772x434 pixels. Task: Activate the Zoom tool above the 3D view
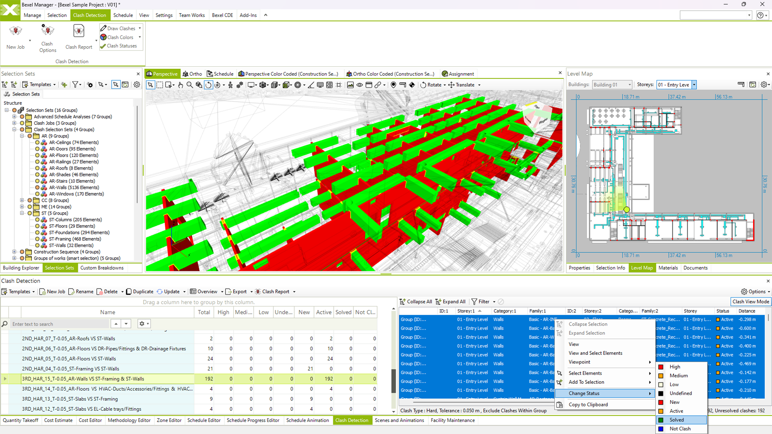(189, 85)
